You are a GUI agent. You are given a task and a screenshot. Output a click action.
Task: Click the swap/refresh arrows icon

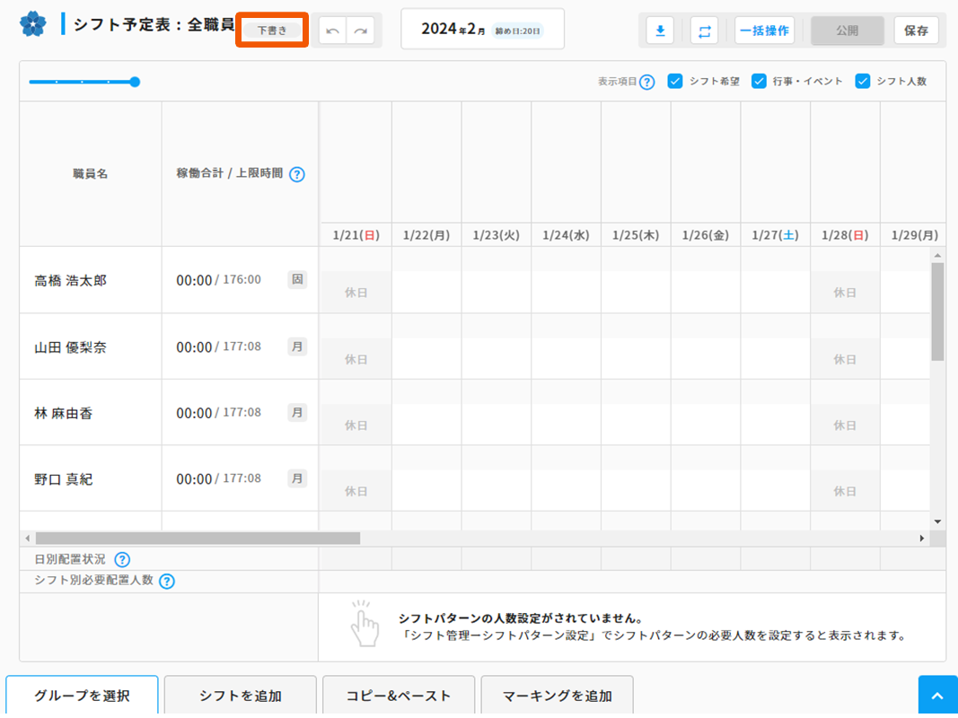[x=704, y=31]
